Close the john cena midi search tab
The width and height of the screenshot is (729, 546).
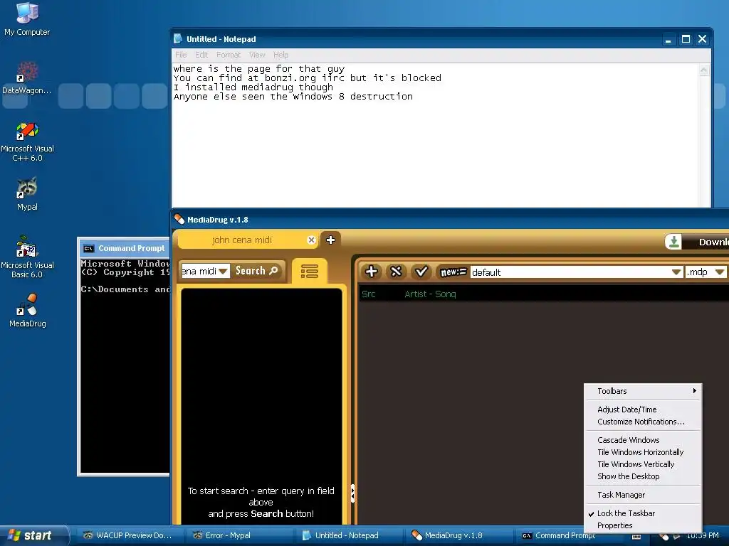click(x=311, y=240)
